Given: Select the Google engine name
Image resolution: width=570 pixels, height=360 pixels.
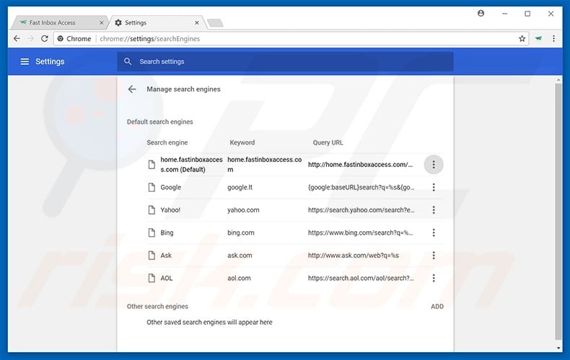Looking at the screenshot, I should (171, 187).
